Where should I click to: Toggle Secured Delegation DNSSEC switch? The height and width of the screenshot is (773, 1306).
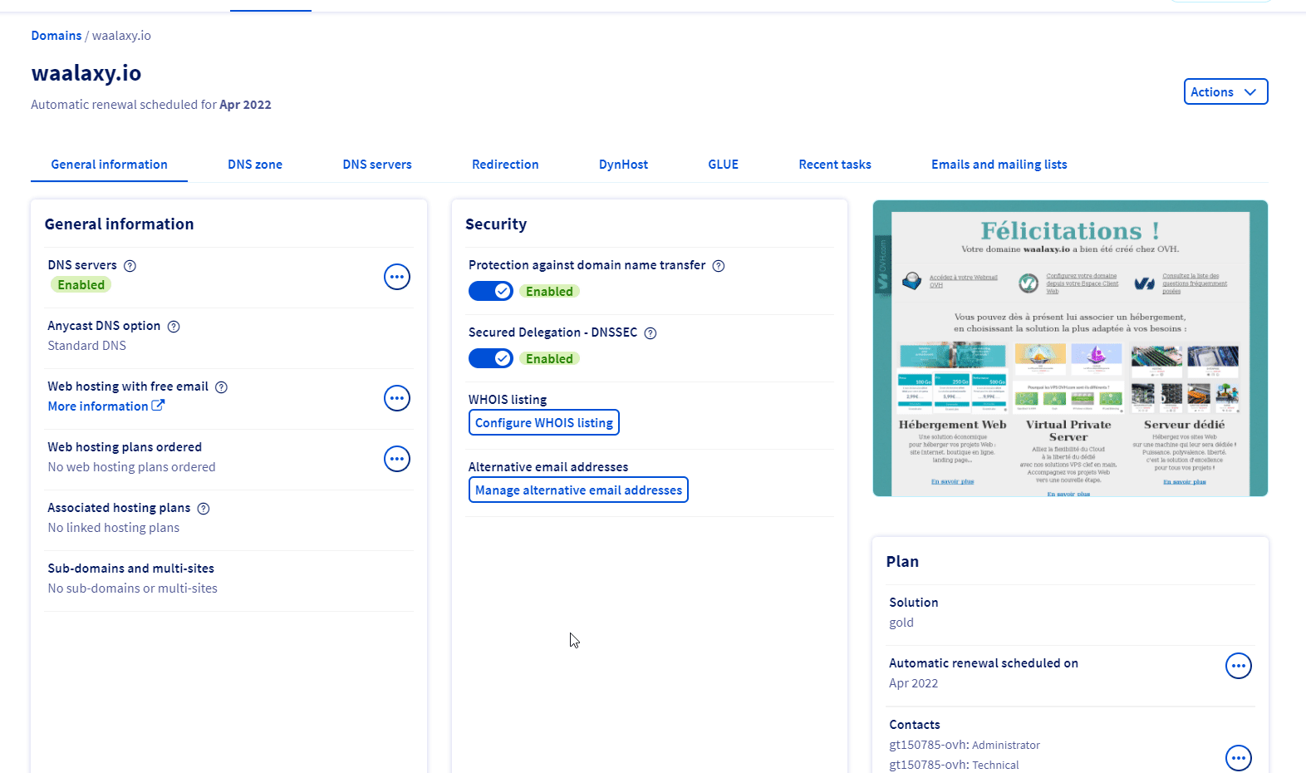point(491,358)
